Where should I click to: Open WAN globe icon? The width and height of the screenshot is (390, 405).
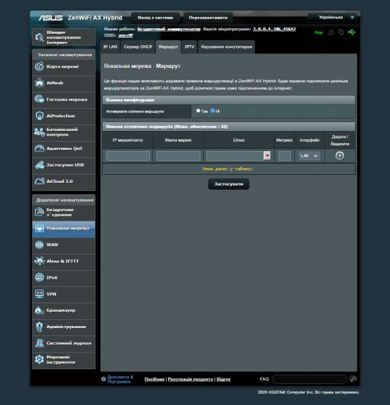tap(40, 244)
